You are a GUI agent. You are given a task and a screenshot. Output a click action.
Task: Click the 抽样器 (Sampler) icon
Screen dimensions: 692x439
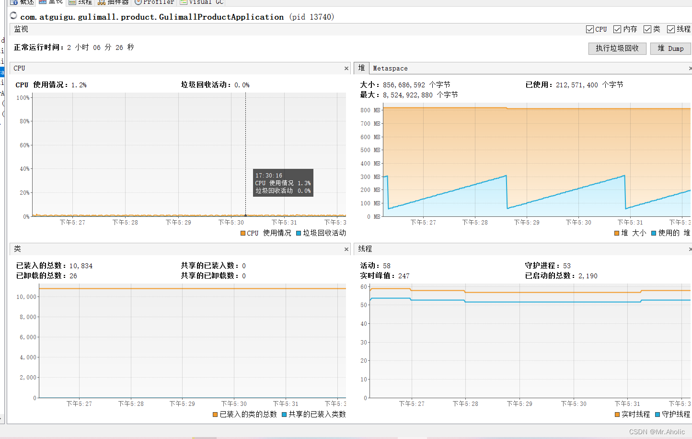(x=101, y=2)
